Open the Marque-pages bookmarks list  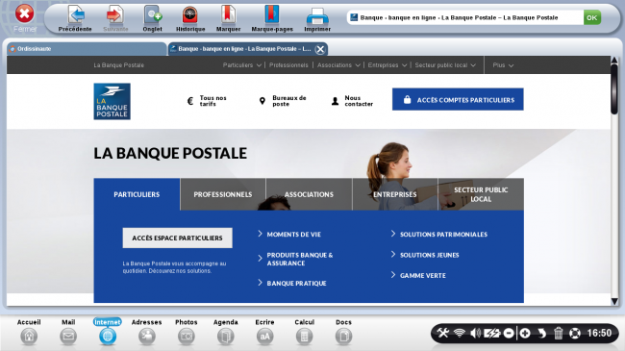coord(272,18)
